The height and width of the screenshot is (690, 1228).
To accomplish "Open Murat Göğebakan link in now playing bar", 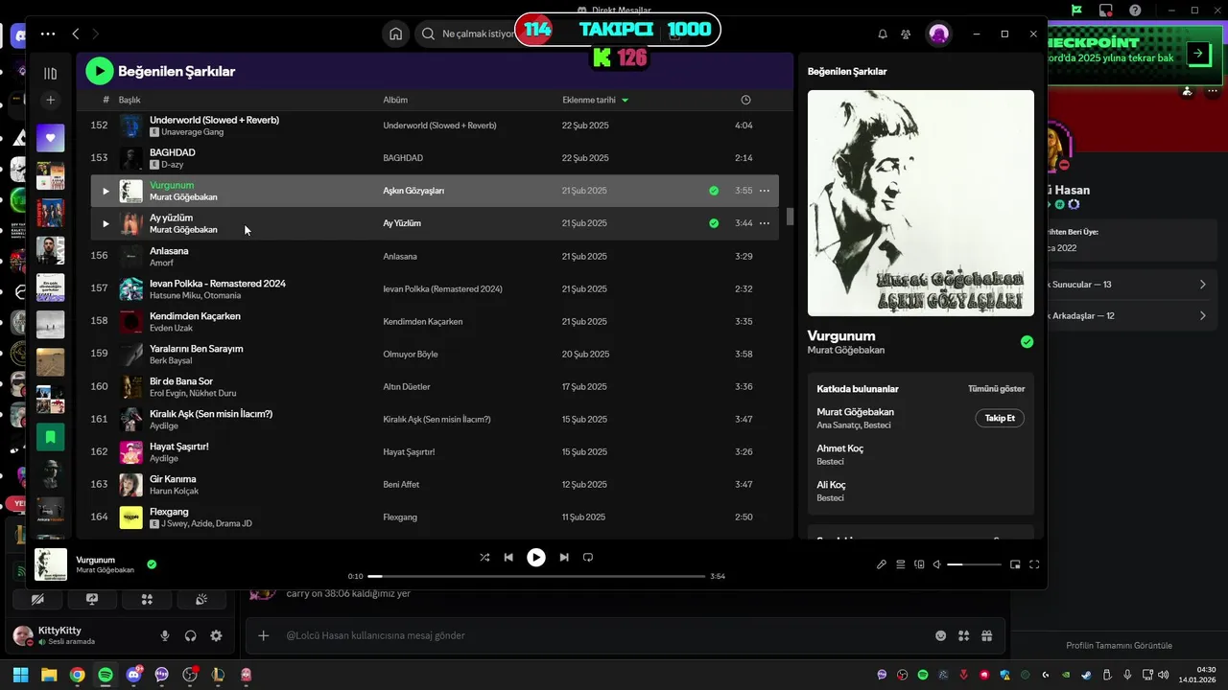I will point(106,570).
